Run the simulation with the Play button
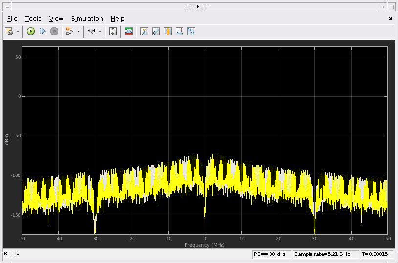 pos(31,31)
